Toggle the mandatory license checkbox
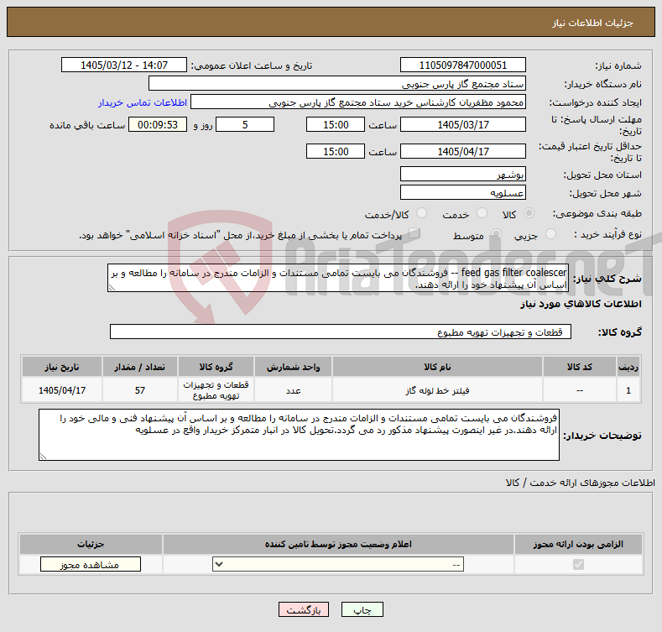The image size is (662, 632). click(x=578, y=564)
